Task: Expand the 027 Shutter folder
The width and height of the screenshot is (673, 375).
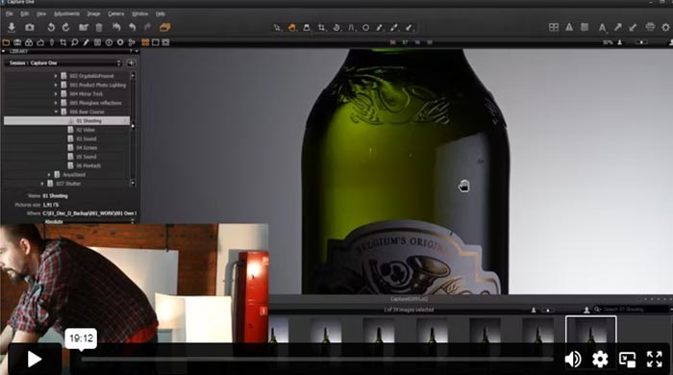Action: (42, 184)
